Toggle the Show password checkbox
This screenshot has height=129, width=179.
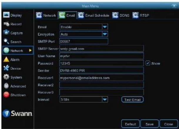(x=148, y=63)
